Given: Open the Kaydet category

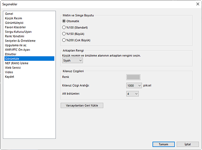Looking at the screenshot, I should [x=29, y=77].
